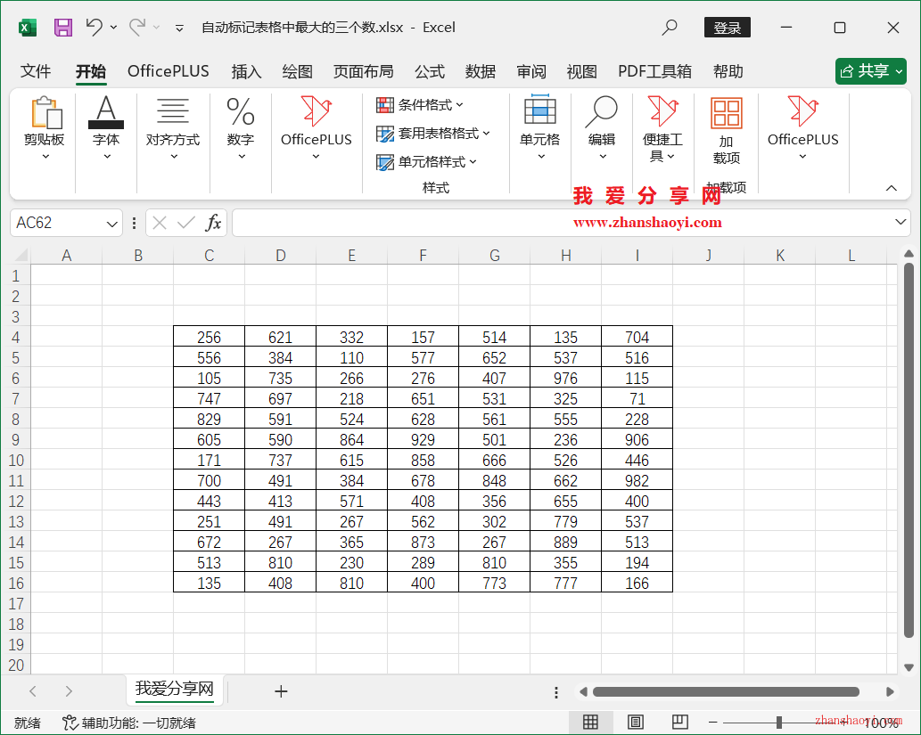The height and width of the screenshot is (735, 921).
Task: Open the 条件格式 dropdown
Action: (x=419, y=105)
